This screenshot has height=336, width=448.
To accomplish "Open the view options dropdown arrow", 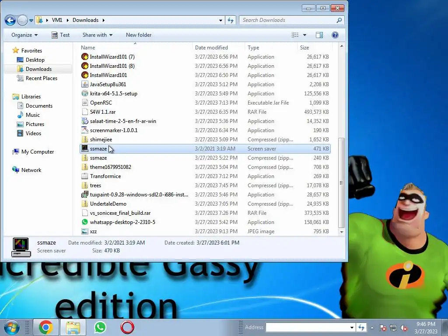I will click(304, 35).
